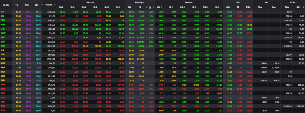305x113 pixels.
Task: Click EIB total volume 11,783,50
Action: [x=51, y=12]
